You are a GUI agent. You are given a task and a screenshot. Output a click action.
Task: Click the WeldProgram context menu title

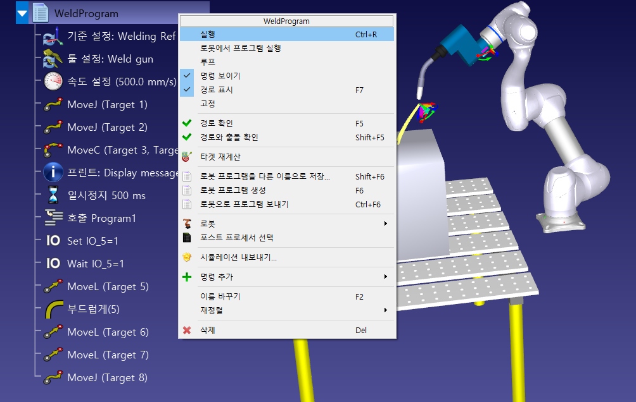(x=286, y=21)
